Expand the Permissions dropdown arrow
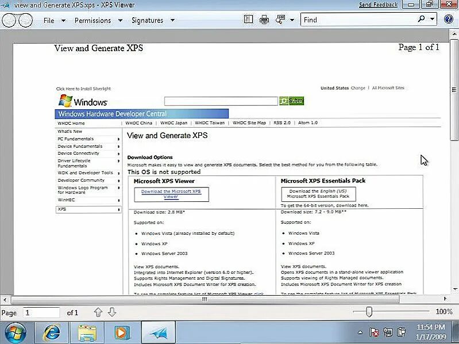The height and width of the screenshot is (344, 459). coord(120,21)
